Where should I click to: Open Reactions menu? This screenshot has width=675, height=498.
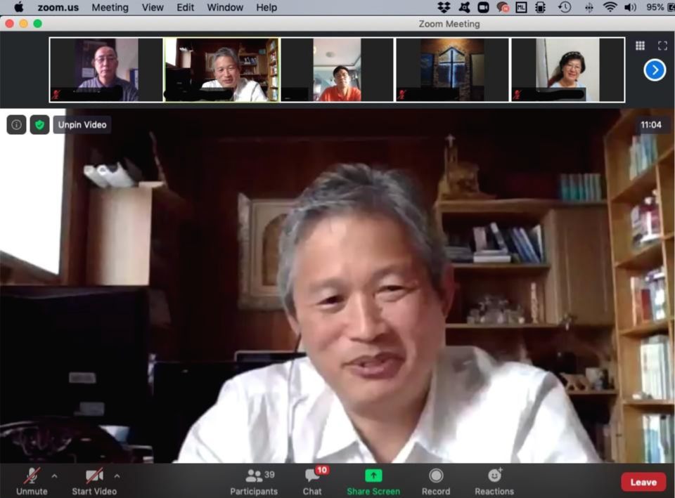[494, 482]
